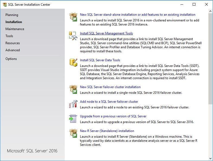Viewport: 213px width, 161px height.
Task: Click the failover cluster installation box icon
Action: (x=73, y=89)
